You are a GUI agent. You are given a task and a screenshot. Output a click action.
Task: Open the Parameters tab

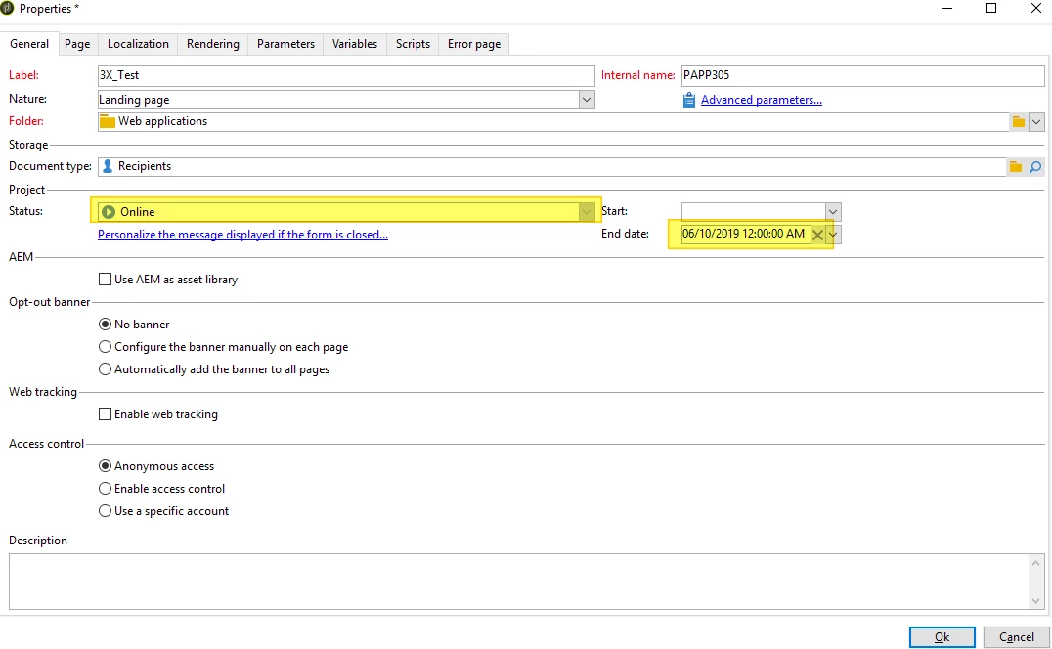click(285, 44)
